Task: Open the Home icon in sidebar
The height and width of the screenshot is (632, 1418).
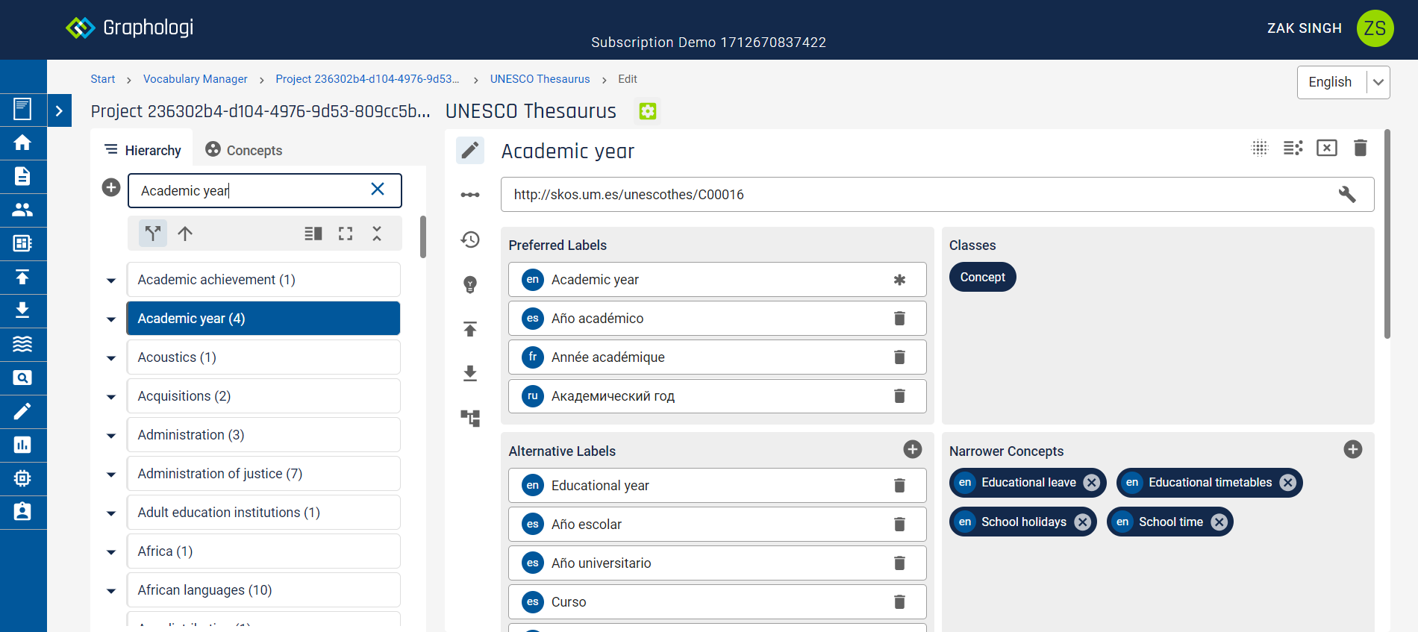Action: (22, 143)
